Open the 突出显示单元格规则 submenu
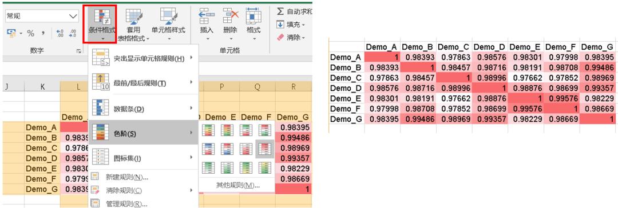The height and width of the screenshot is (208, 618). pyautogui.click(x=144, y=58)
